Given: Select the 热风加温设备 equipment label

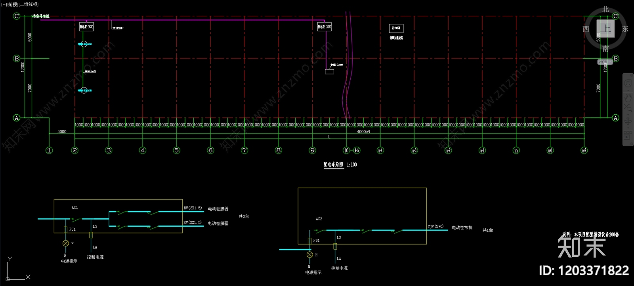Looking at the screenshot, I should (396, 38).
